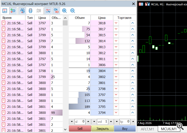Click the red down arrow at price 3796
Screen dimensions: 187x133
coord(116,101)
